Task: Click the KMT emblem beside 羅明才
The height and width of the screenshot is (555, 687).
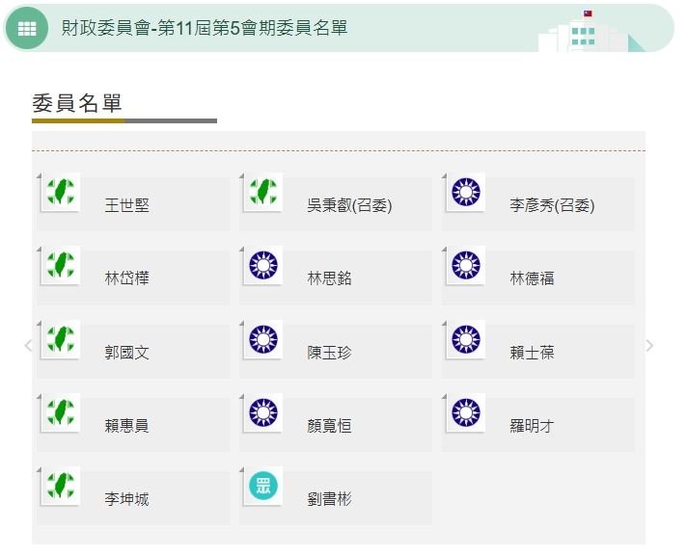Action: point(466,412)
